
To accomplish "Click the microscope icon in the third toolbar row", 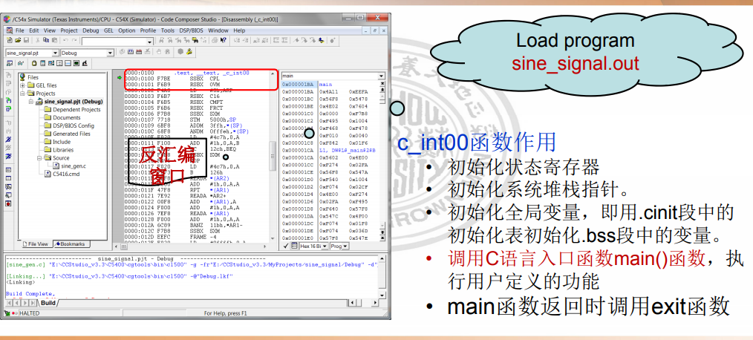I will click(x=85, y=63).
